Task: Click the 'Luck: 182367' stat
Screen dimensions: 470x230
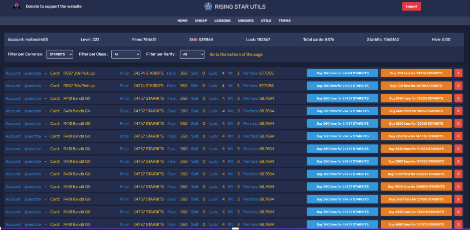Action: [x=258, y=40]
